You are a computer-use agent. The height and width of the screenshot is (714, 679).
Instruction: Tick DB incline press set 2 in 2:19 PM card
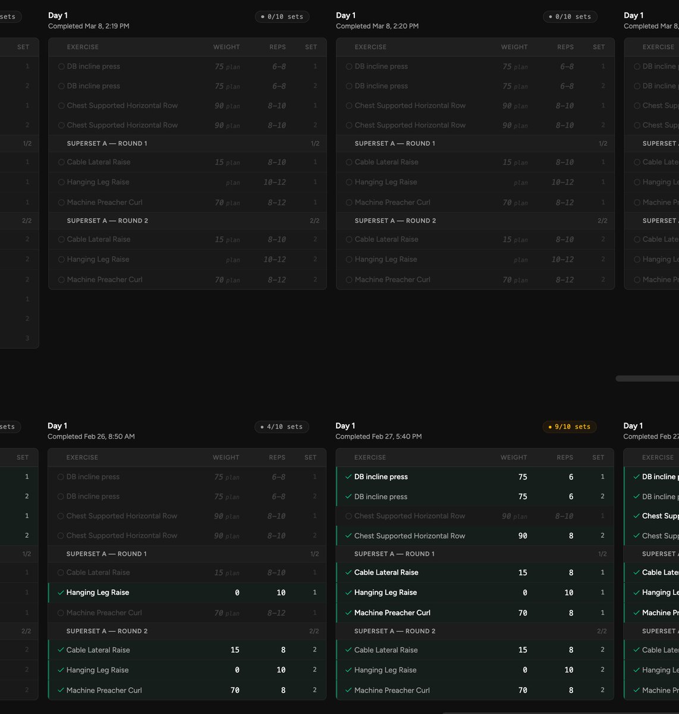pyautogui.click(x=61, y=86)
